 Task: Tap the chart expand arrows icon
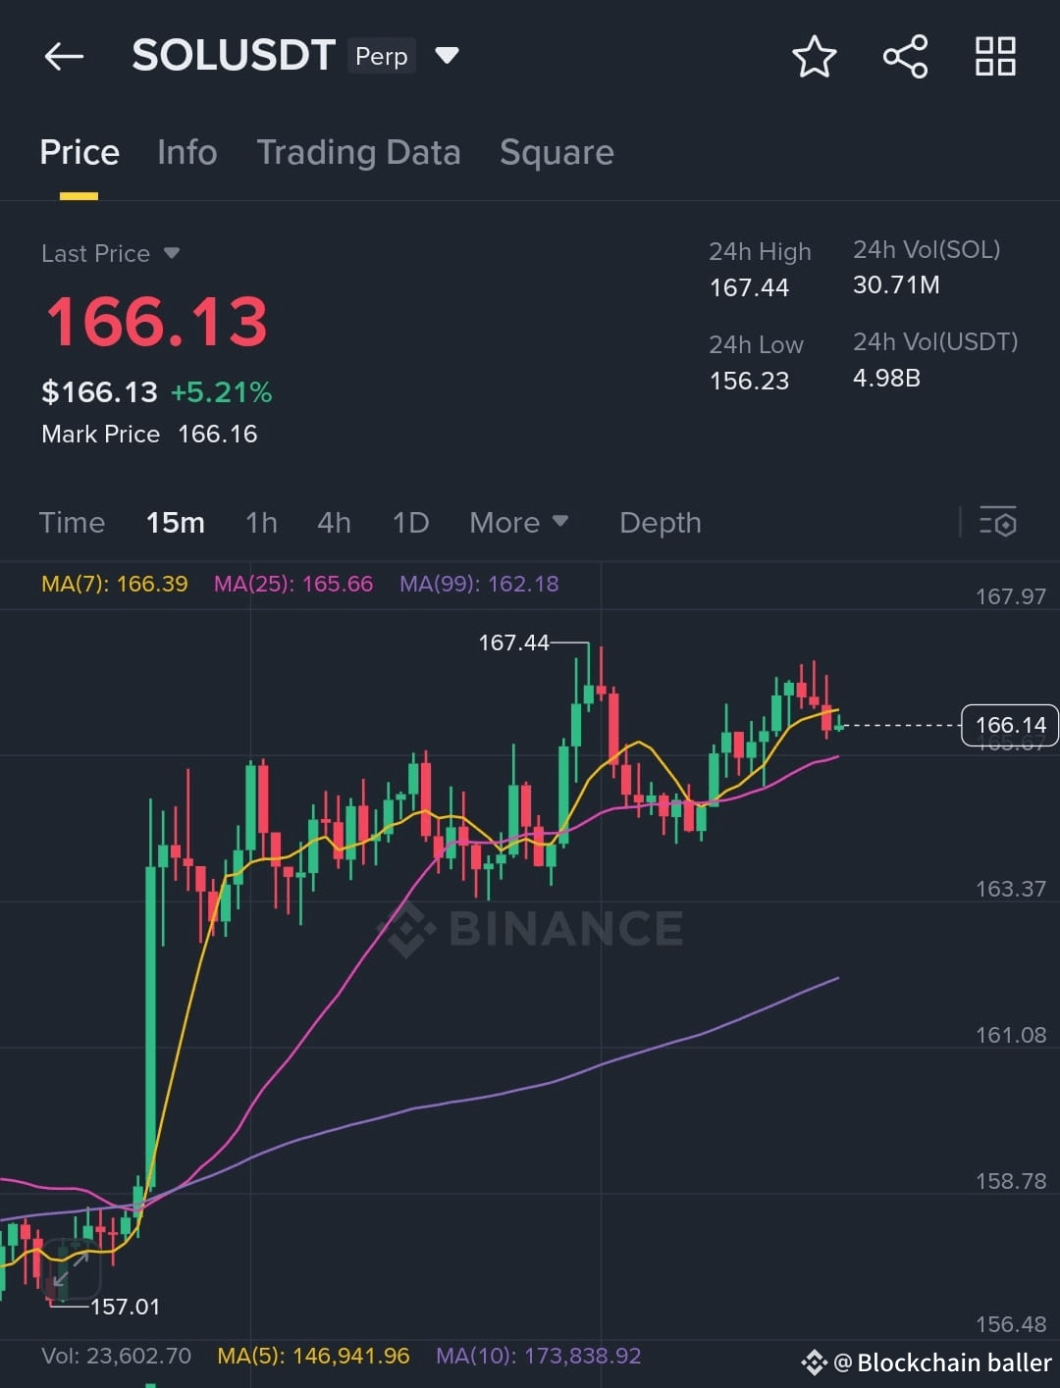(71, 1267)
